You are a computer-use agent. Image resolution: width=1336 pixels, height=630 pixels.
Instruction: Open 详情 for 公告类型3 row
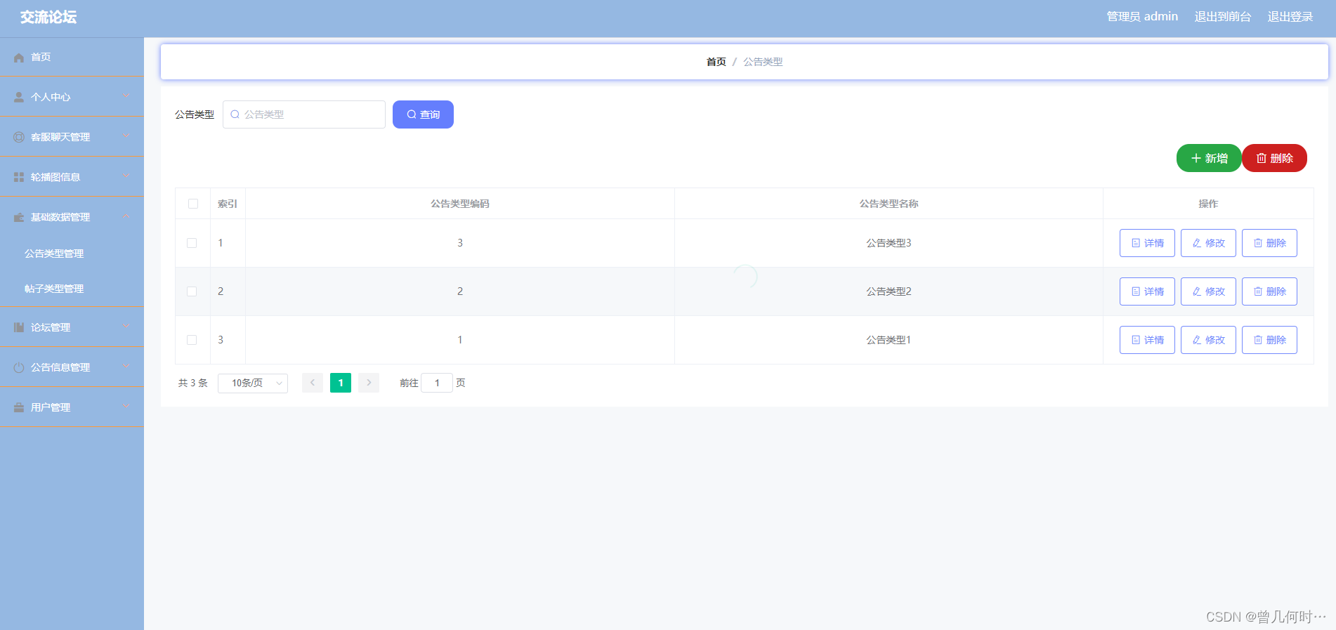click(1147, 243)
